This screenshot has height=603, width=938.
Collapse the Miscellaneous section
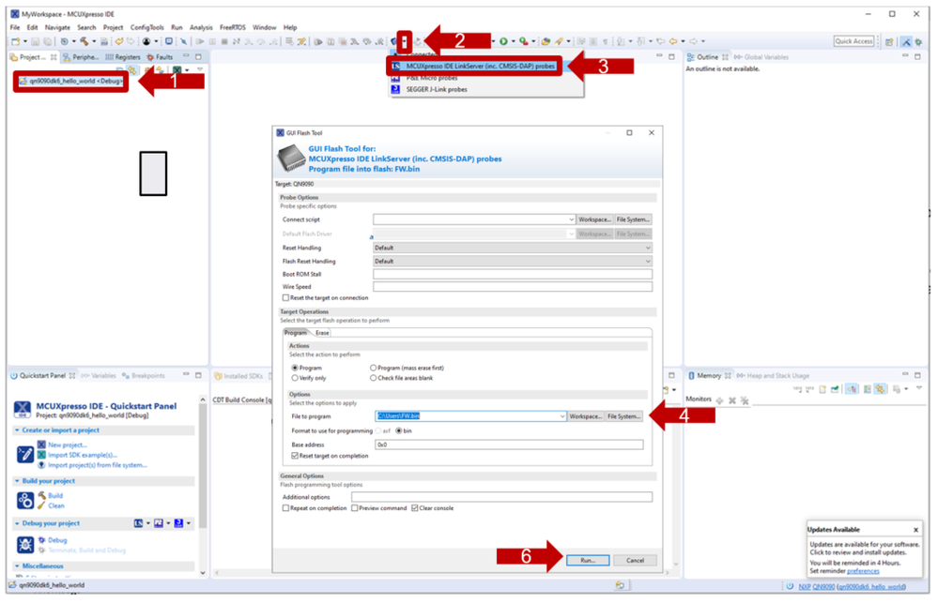click(17, 565)
